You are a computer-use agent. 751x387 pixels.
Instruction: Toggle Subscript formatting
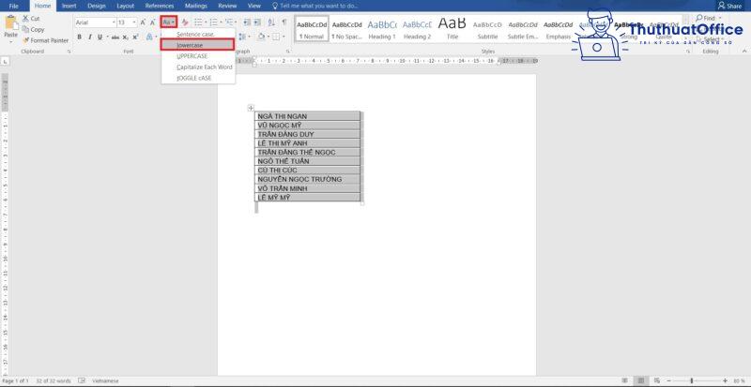(125, 37)
